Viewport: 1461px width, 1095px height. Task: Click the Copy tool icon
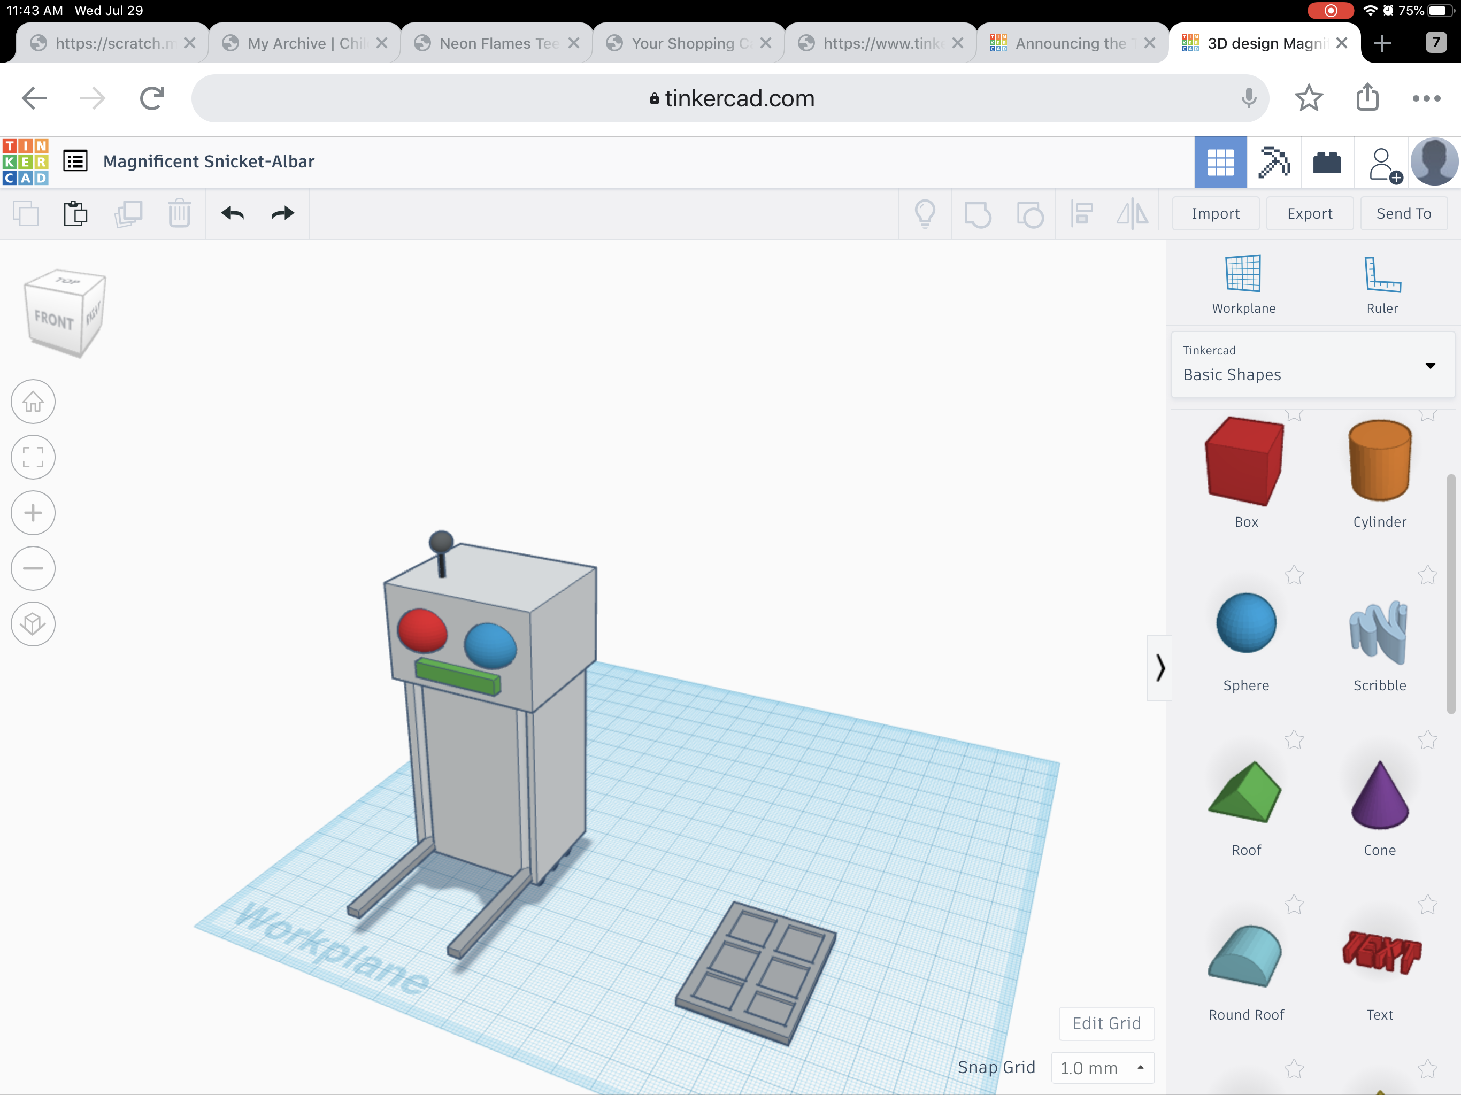(26, 214)
